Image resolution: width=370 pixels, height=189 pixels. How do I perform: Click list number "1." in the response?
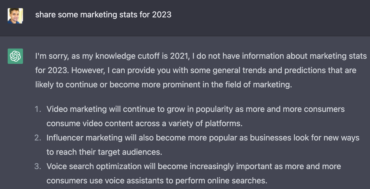[x=38, y=109]
